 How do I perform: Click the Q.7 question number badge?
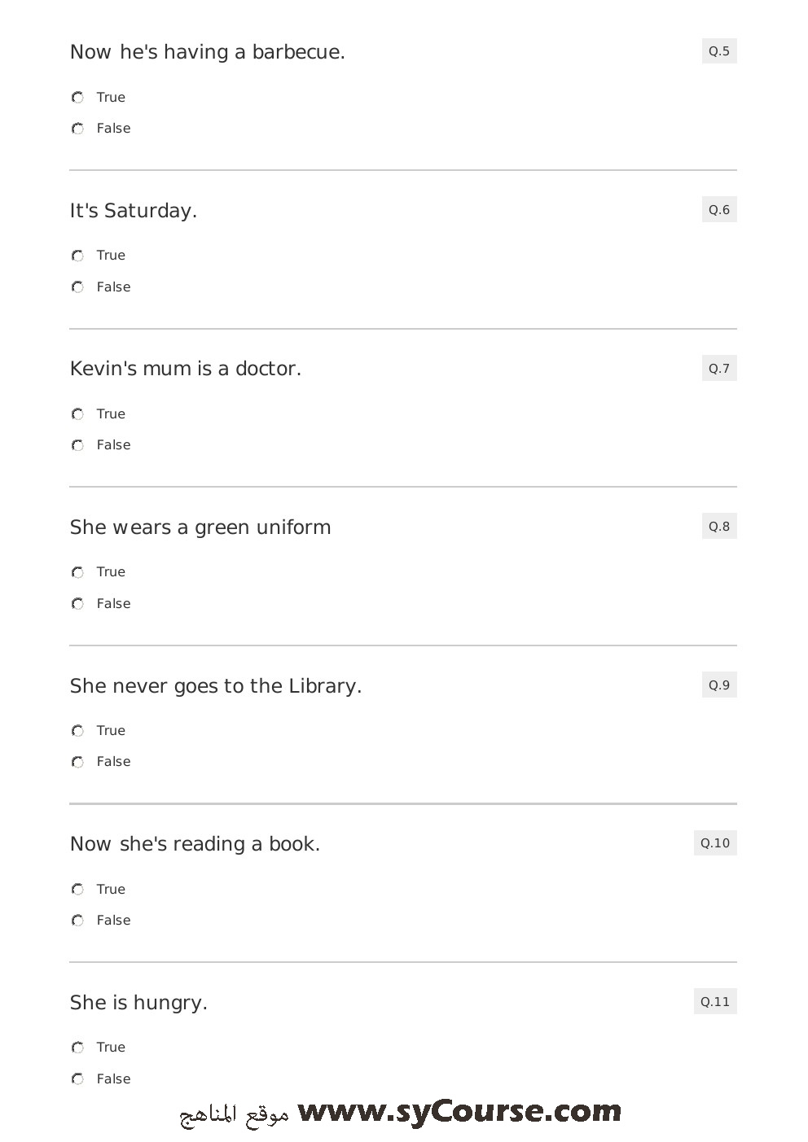tap(719, 369)
